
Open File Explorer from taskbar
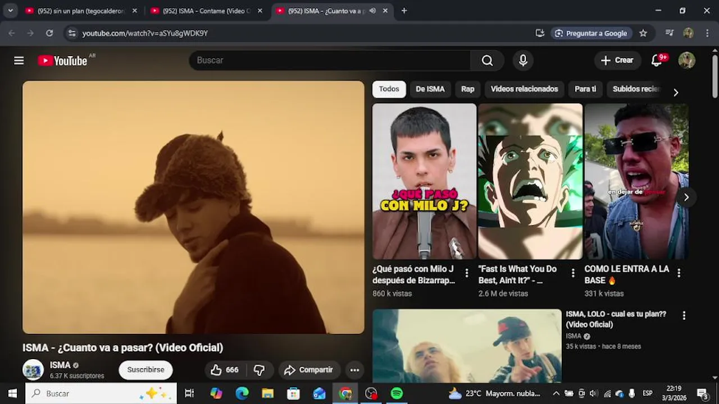[268, 393]
